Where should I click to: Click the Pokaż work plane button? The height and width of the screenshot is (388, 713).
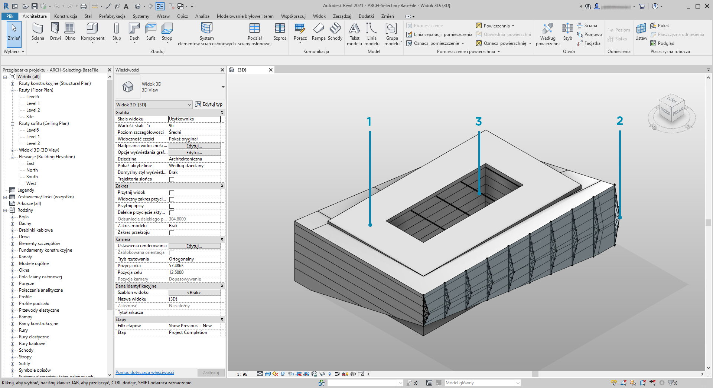point(660,26)
